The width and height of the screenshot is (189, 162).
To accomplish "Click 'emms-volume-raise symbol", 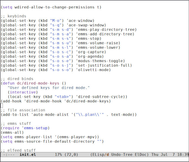I will (x=98, y=43).
